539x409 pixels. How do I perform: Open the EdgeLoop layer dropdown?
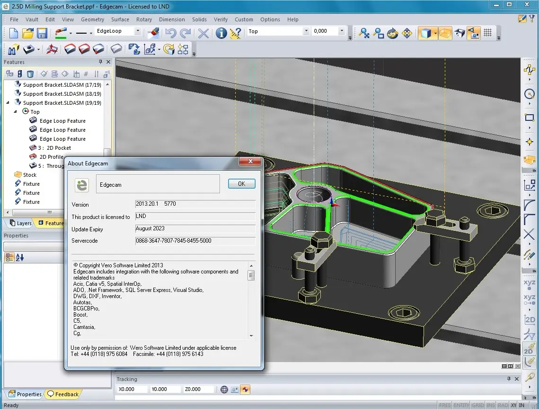pyautogui.click(x=138, y=31)
